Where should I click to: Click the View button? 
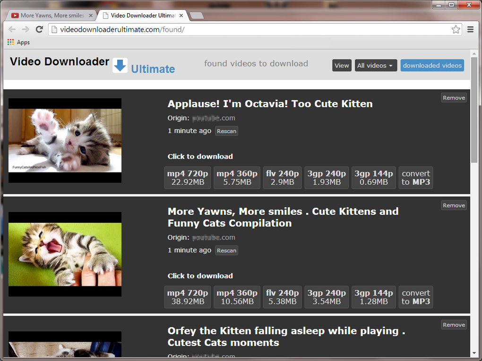click(342, 66)
